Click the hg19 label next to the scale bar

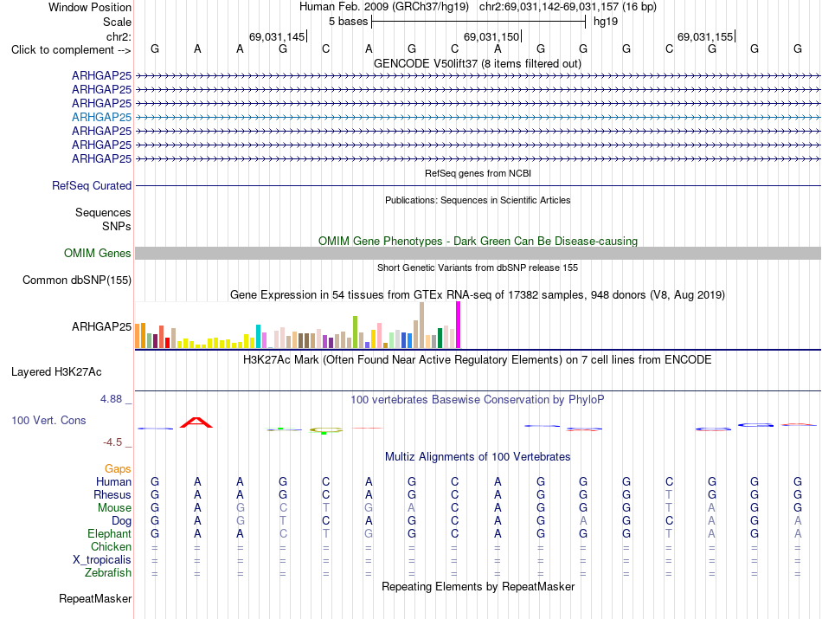tap(606, 22)
